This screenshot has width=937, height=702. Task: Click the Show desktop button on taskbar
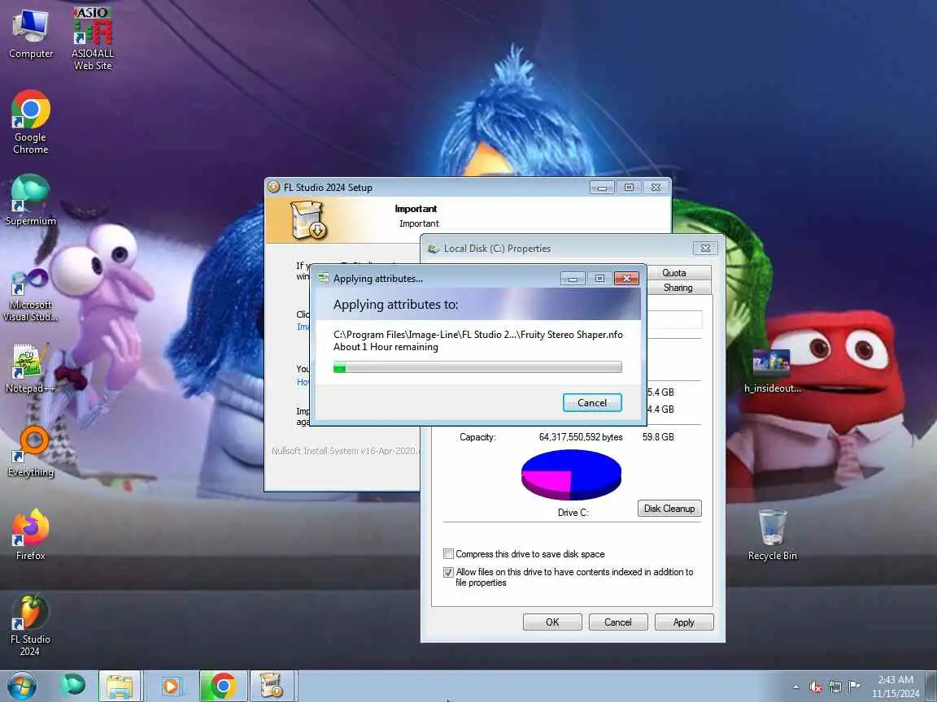click(x=931, y=686)
